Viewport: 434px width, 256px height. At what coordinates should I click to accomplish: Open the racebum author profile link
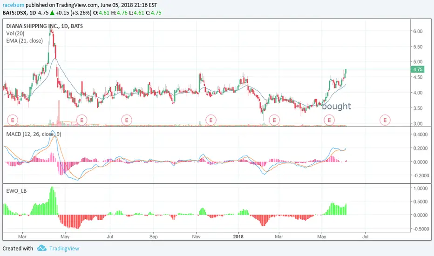tap(14, 5)
